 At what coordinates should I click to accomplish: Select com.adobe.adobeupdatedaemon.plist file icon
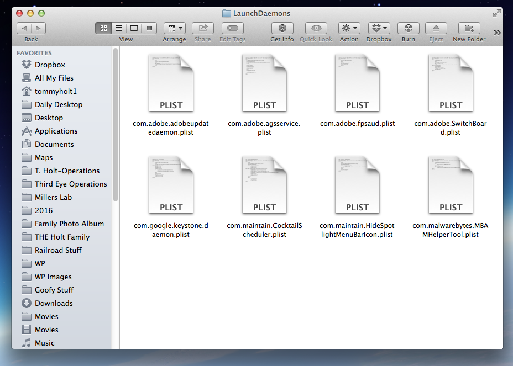(171, 83)
